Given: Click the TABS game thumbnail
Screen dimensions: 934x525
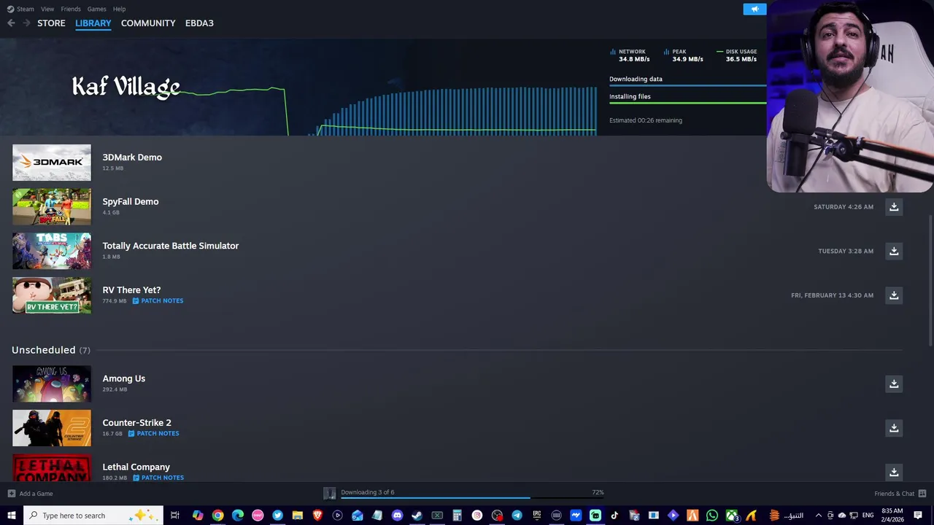Looking at the screenshot, I should 52,251.
